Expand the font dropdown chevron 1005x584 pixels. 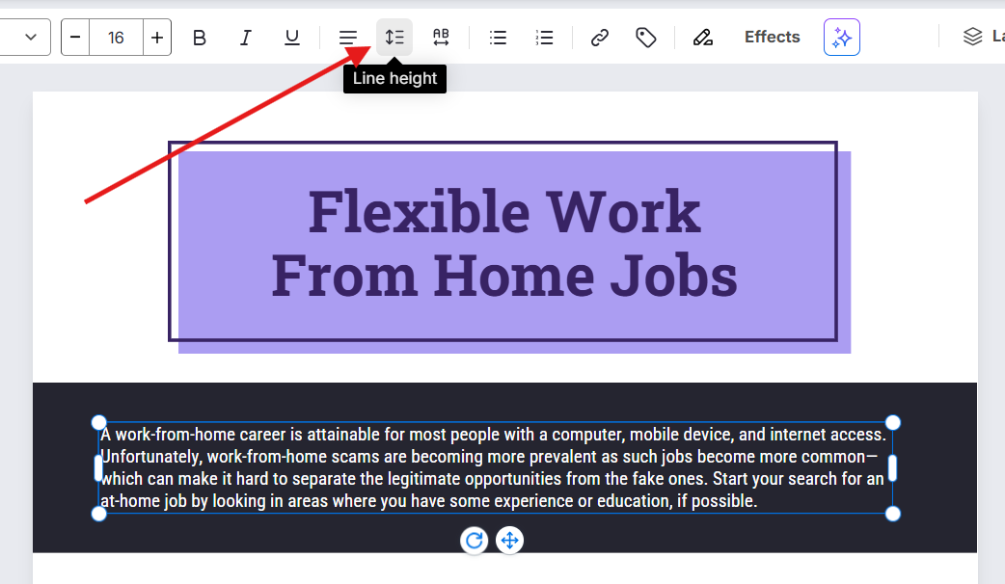click(x=31, y=38)
